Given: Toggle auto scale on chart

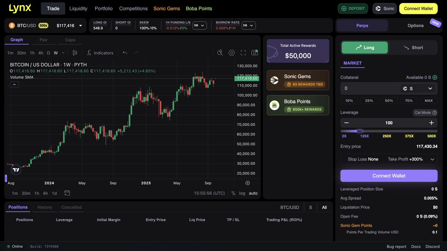Looking at the screenshot, I should [x=253, y=193].
